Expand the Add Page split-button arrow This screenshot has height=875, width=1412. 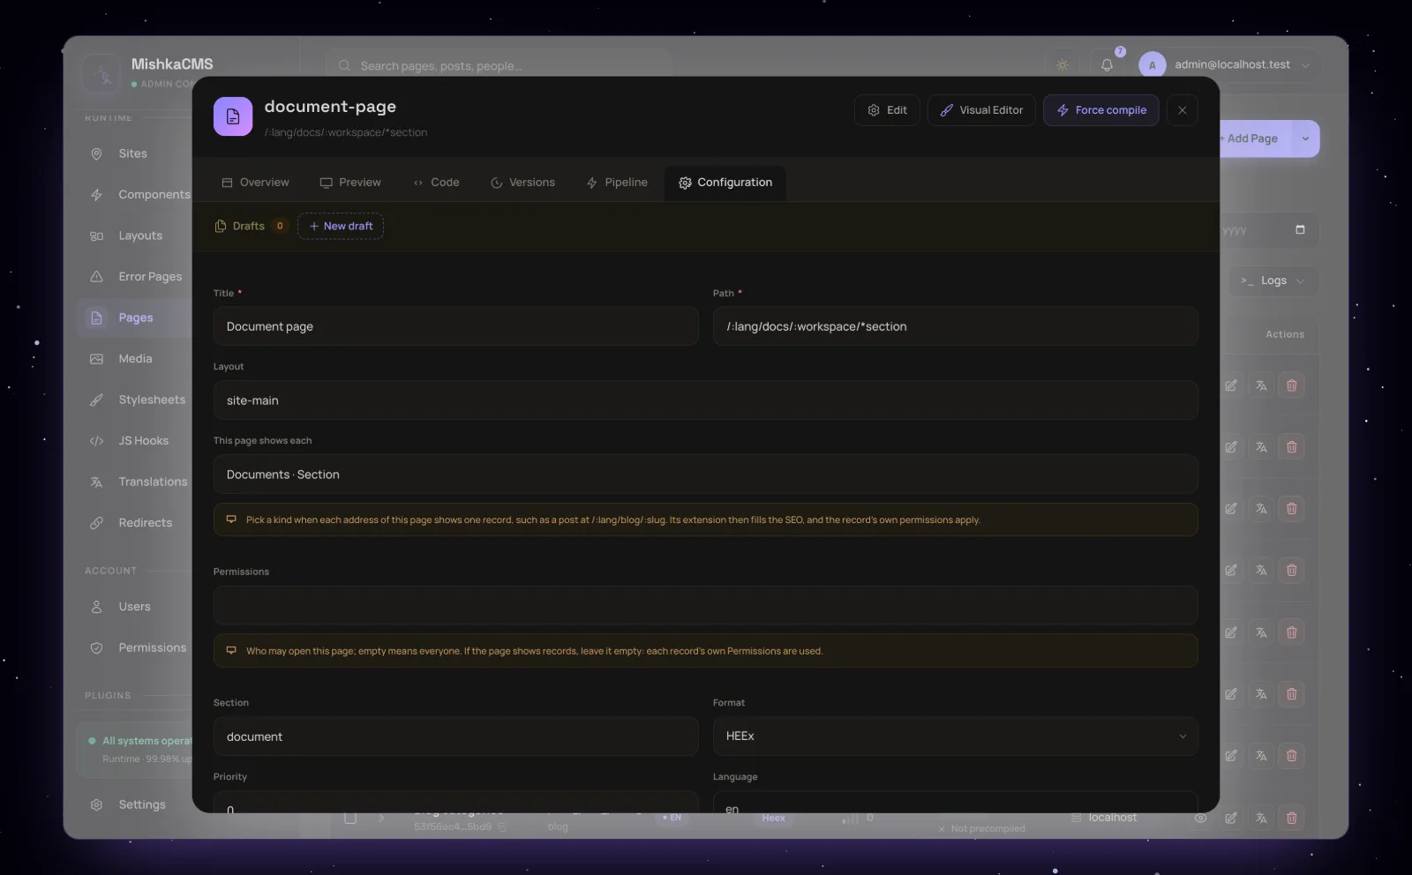coord(1305,138)
